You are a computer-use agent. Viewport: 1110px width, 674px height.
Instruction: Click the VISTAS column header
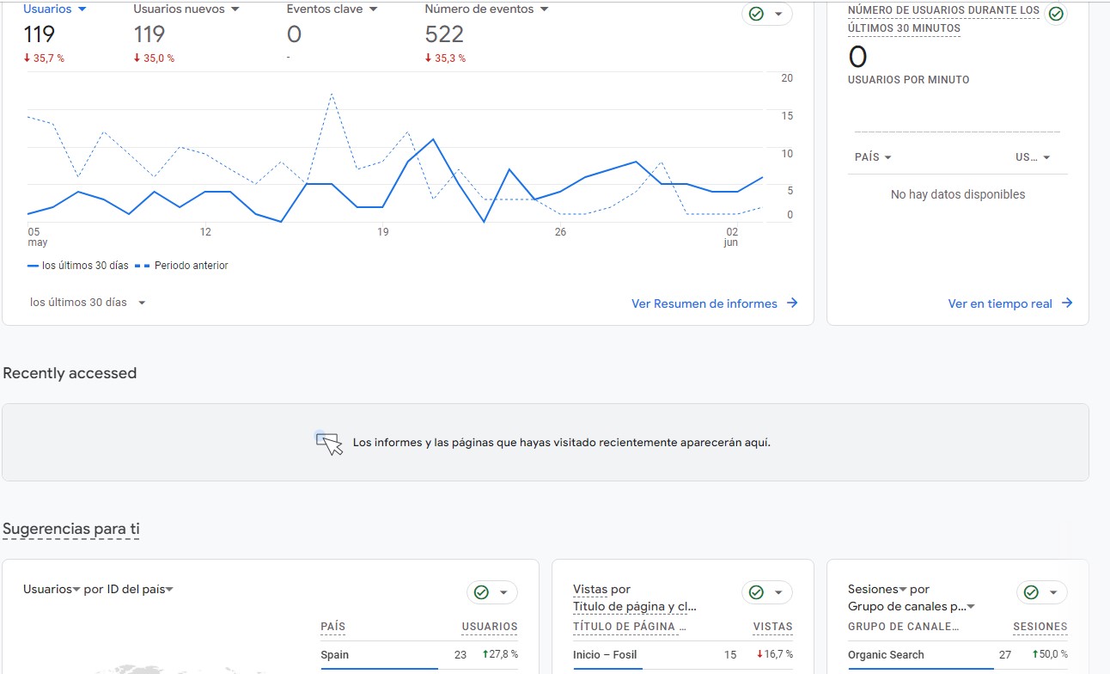pos(773,627)
